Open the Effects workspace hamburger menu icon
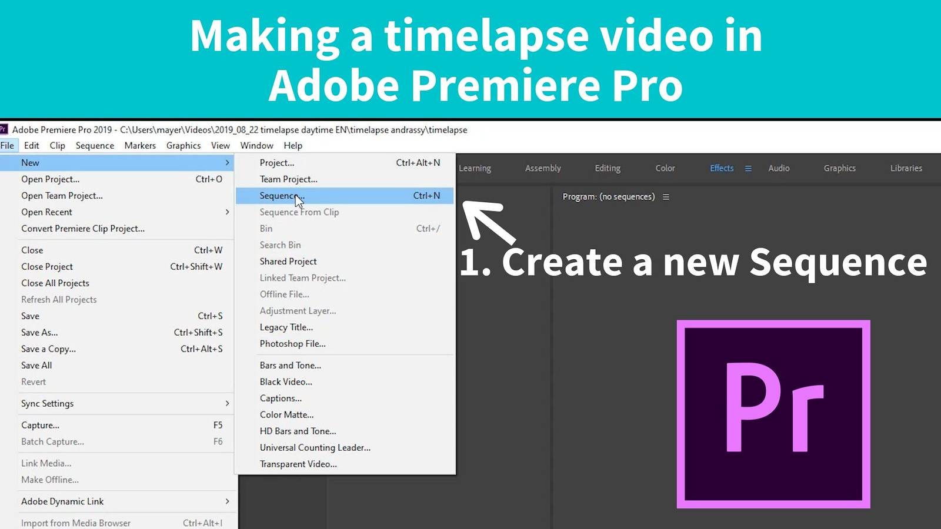Viewport: 941px width, 529px height. 748,168
